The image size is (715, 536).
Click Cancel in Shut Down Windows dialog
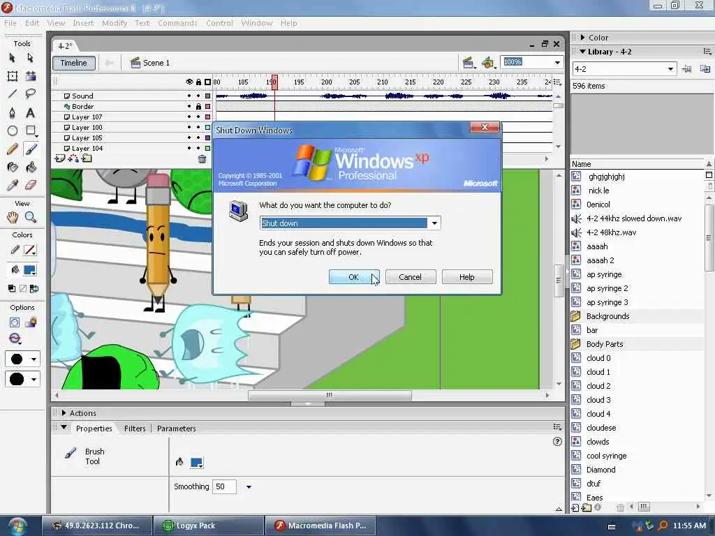(x=411, y=277)
